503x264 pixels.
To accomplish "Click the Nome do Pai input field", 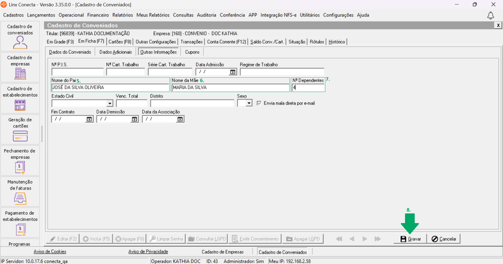I will coord(110,88).
